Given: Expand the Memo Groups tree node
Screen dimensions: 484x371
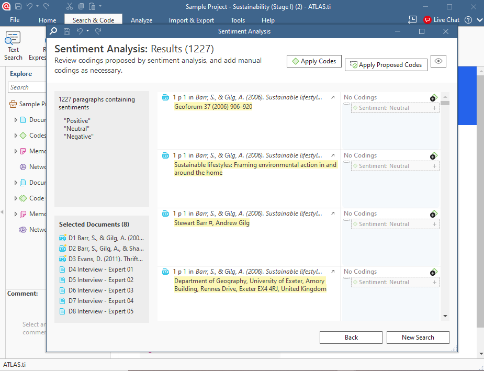Looking at the screenshot, I should point(15,214).
